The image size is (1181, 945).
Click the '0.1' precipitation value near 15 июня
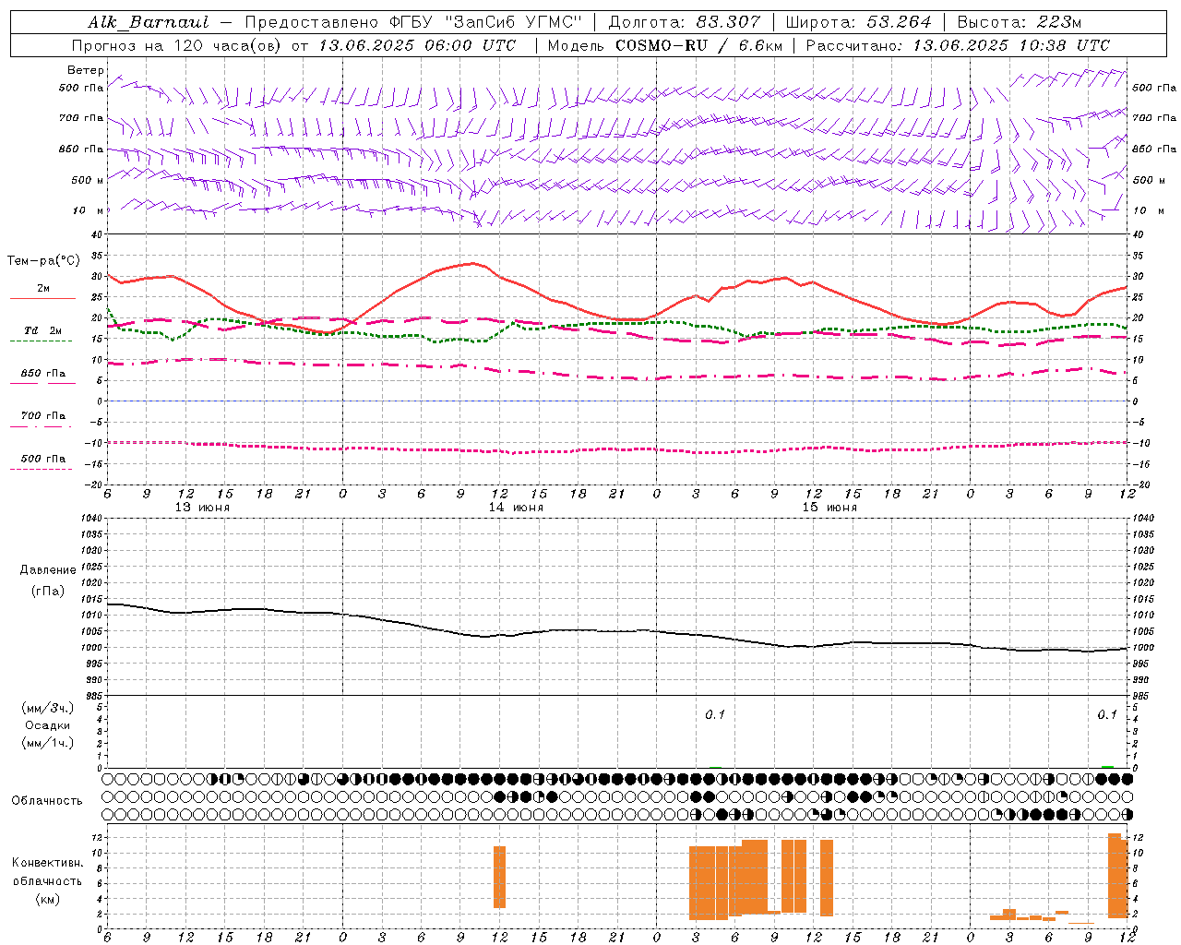[715, 715]
